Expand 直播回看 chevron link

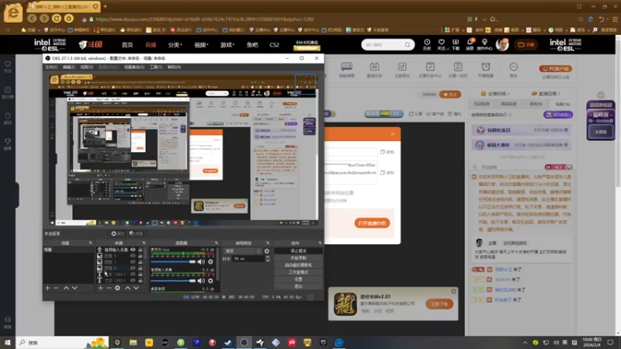tap(546, 94)
